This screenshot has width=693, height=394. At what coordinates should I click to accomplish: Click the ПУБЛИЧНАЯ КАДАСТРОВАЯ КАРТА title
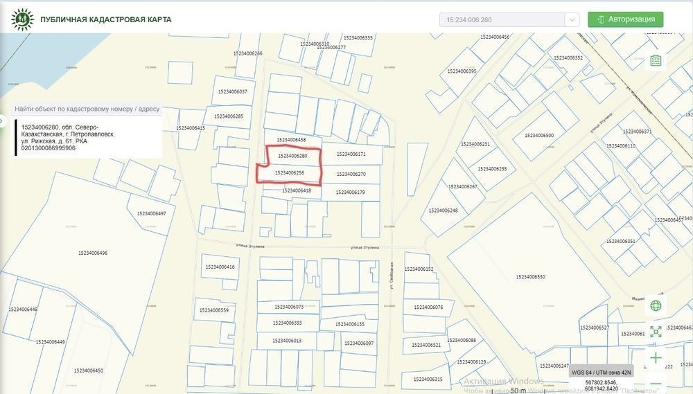pyautogui.click(x=105, y=19)
